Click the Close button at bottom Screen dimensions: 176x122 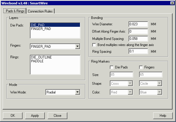(x=57, y=116)
